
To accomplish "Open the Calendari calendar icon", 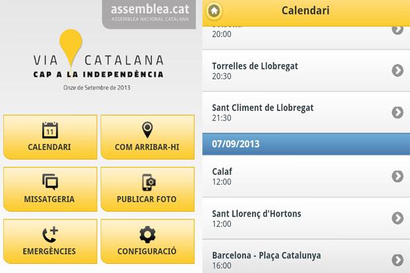I will tap(50, 130).
